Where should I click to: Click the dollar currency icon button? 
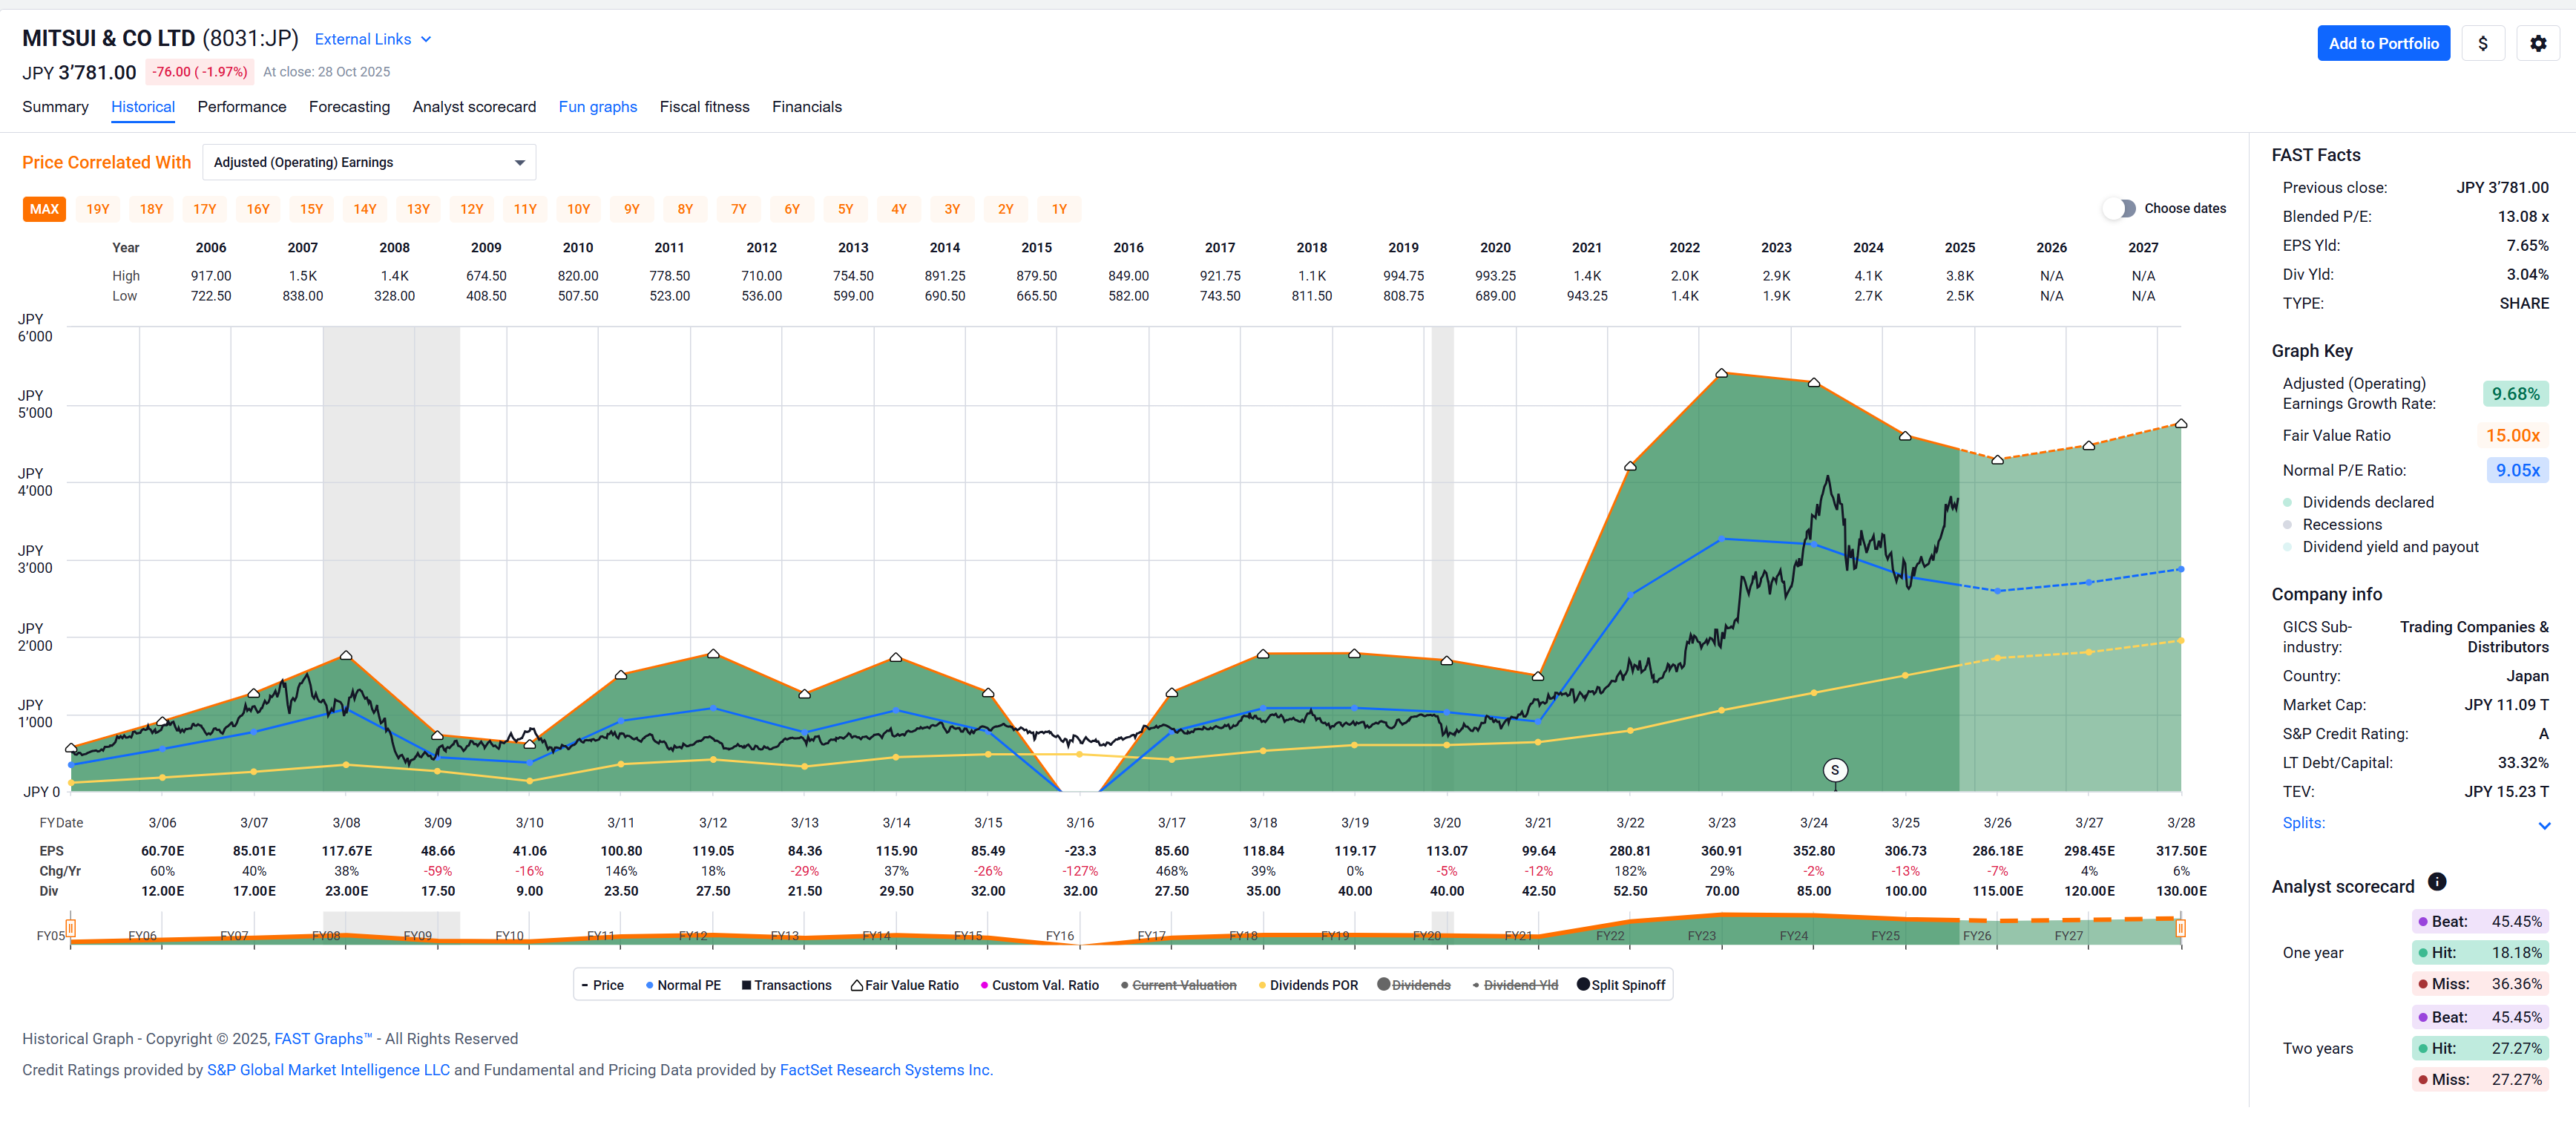coord(2482,43)
